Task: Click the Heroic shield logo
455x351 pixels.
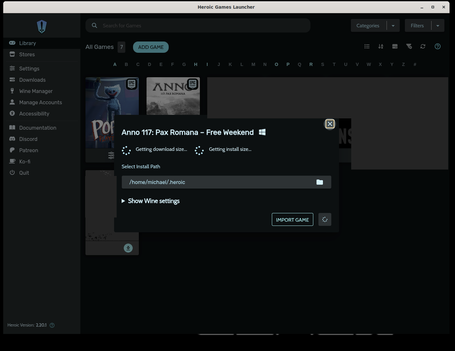Action: tap(41, 26)
